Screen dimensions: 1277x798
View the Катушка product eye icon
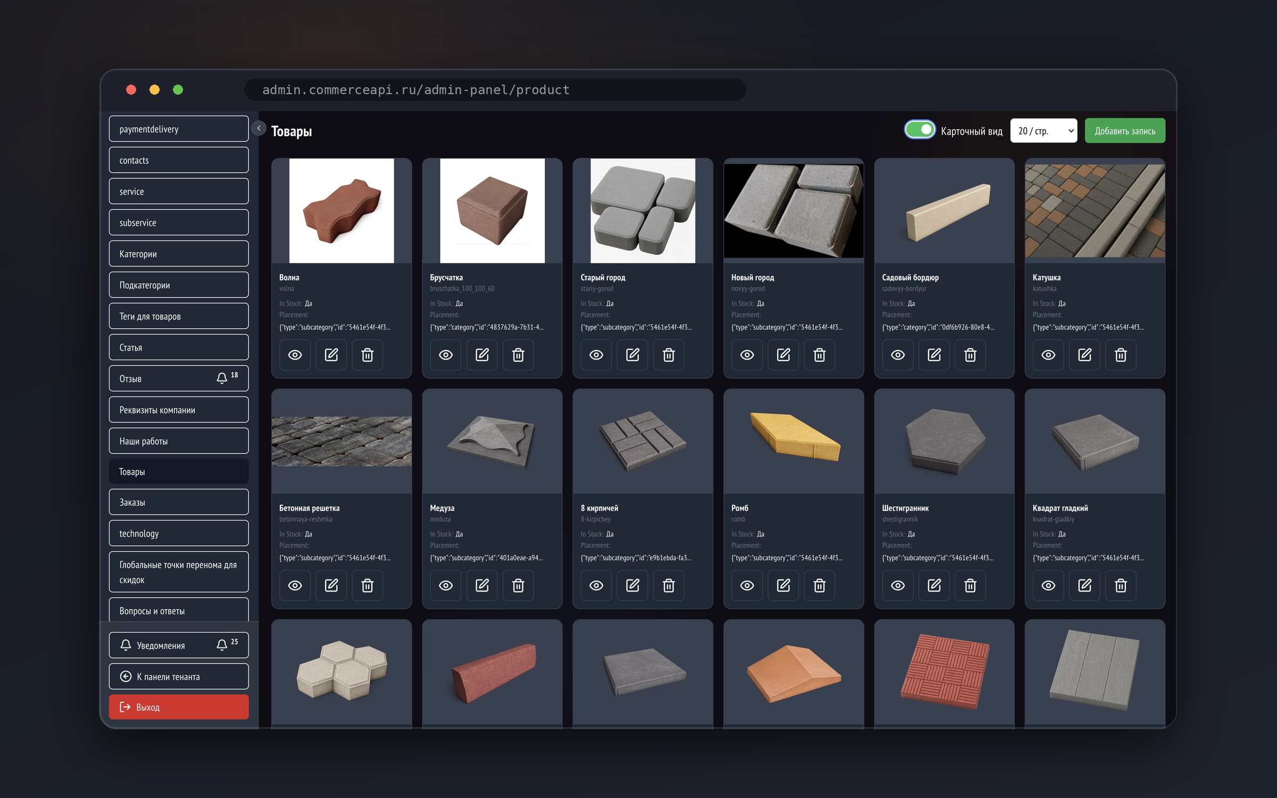click(x=1049, y=355)
